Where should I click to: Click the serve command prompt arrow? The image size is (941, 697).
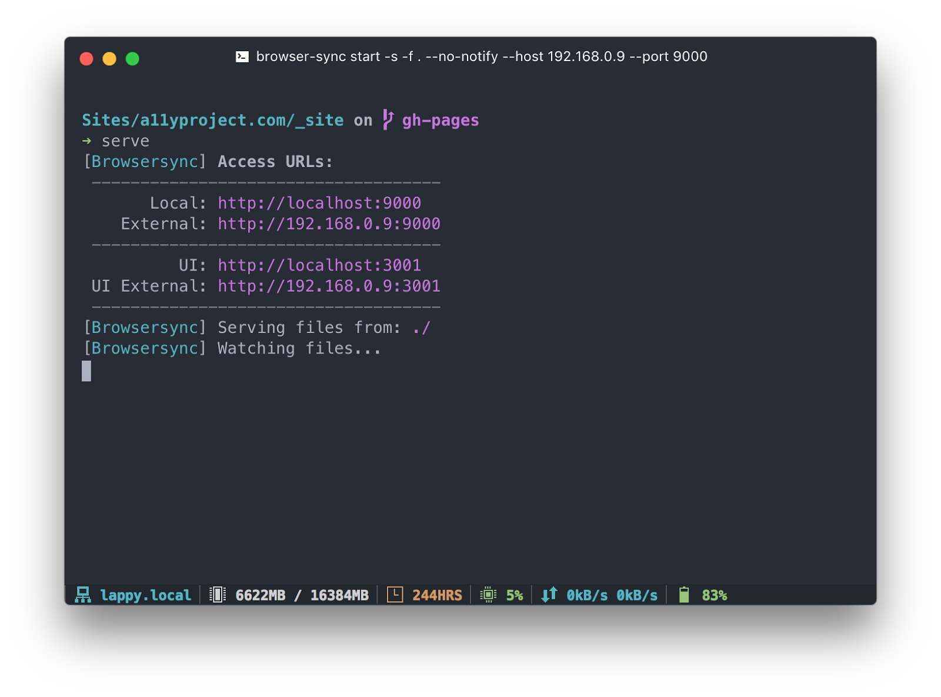87,141
